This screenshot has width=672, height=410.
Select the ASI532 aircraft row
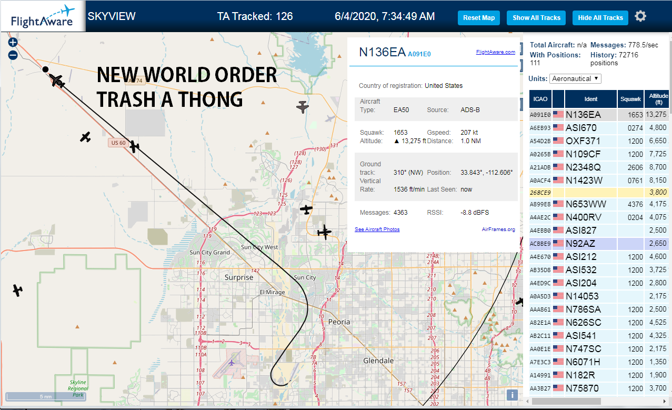point(599,270)
